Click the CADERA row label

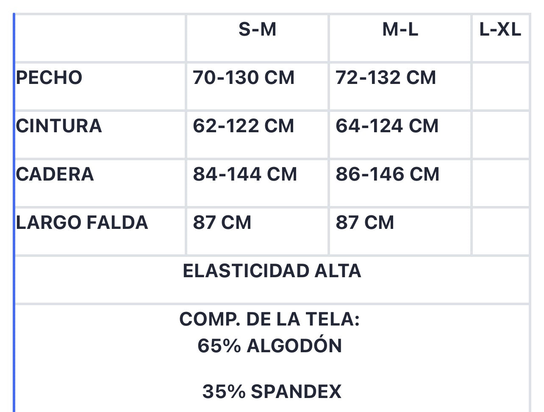(55, 175)
